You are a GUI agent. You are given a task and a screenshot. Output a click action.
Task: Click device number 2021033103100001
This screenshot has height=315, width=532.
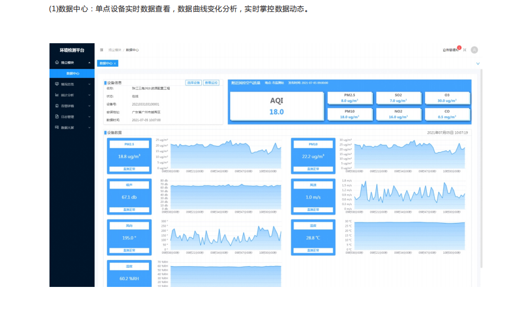coord(146,104)
